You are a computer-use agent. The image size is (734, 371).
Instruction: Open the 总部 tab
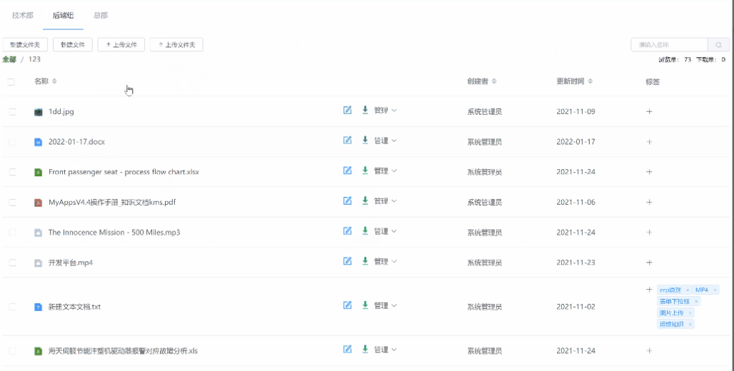(101, 15)
